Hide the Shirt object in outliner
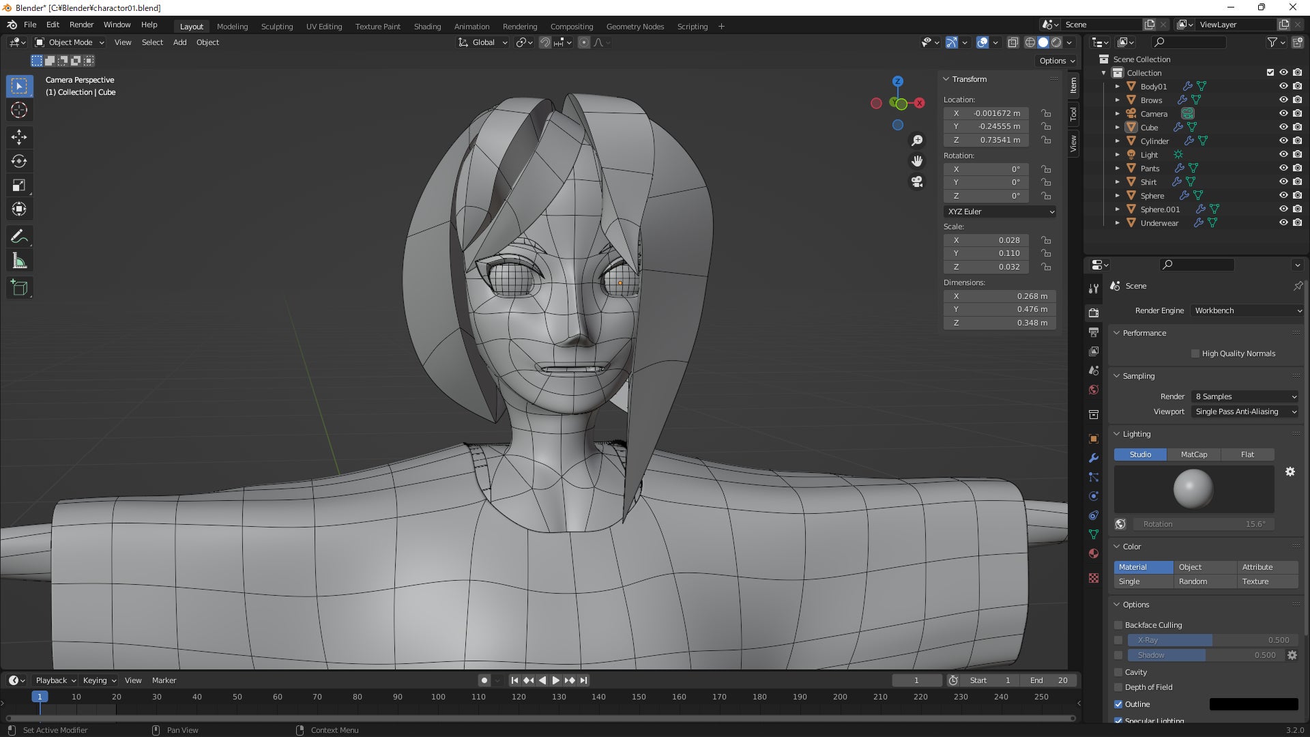 pyautogui.click(x=1283, y=182)
